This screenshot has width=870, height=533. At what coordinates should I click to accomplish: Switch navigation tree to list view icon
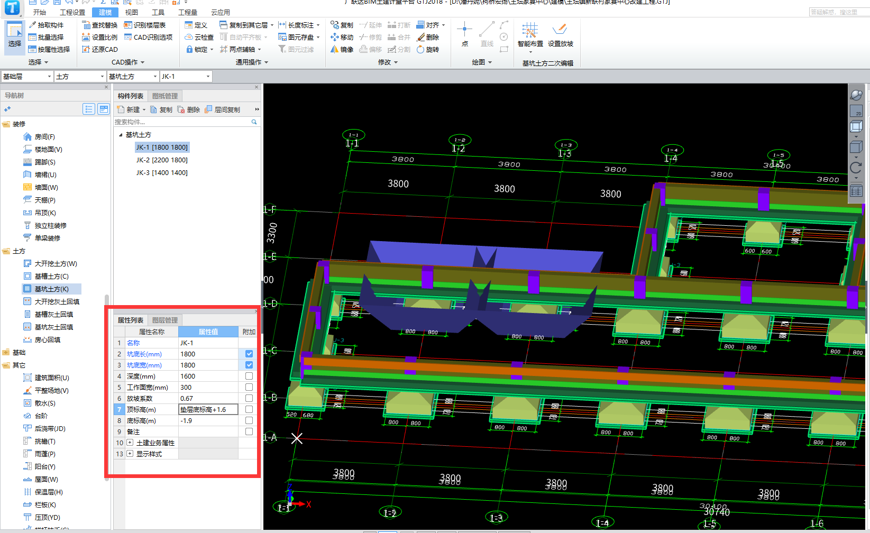pos(89,109)
